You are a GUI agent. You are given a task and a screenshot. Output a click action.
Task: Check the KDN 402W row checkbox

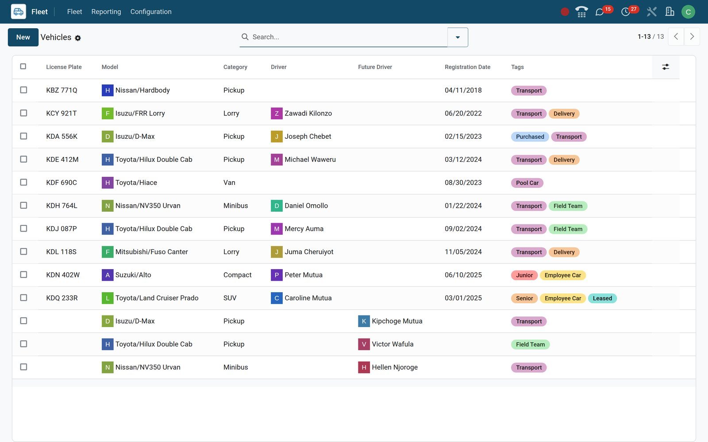tap(23, 274)
